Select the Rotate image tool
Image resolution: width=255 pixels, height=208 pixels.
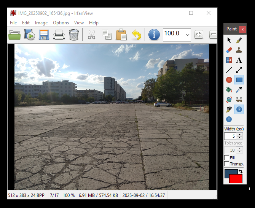(229, 100)
